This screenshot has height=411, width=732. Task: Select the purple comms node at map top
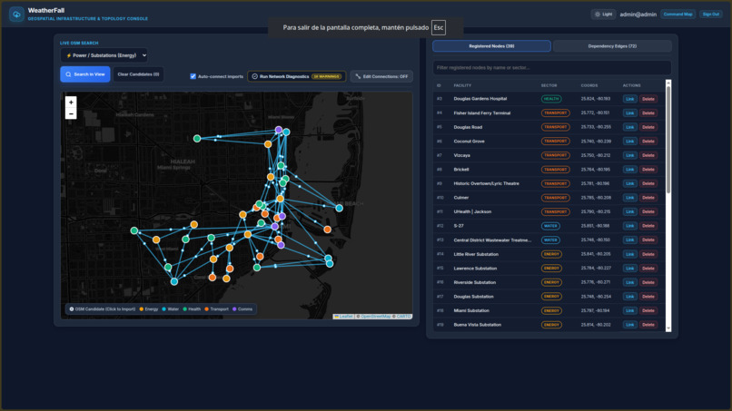click(279, 130)
